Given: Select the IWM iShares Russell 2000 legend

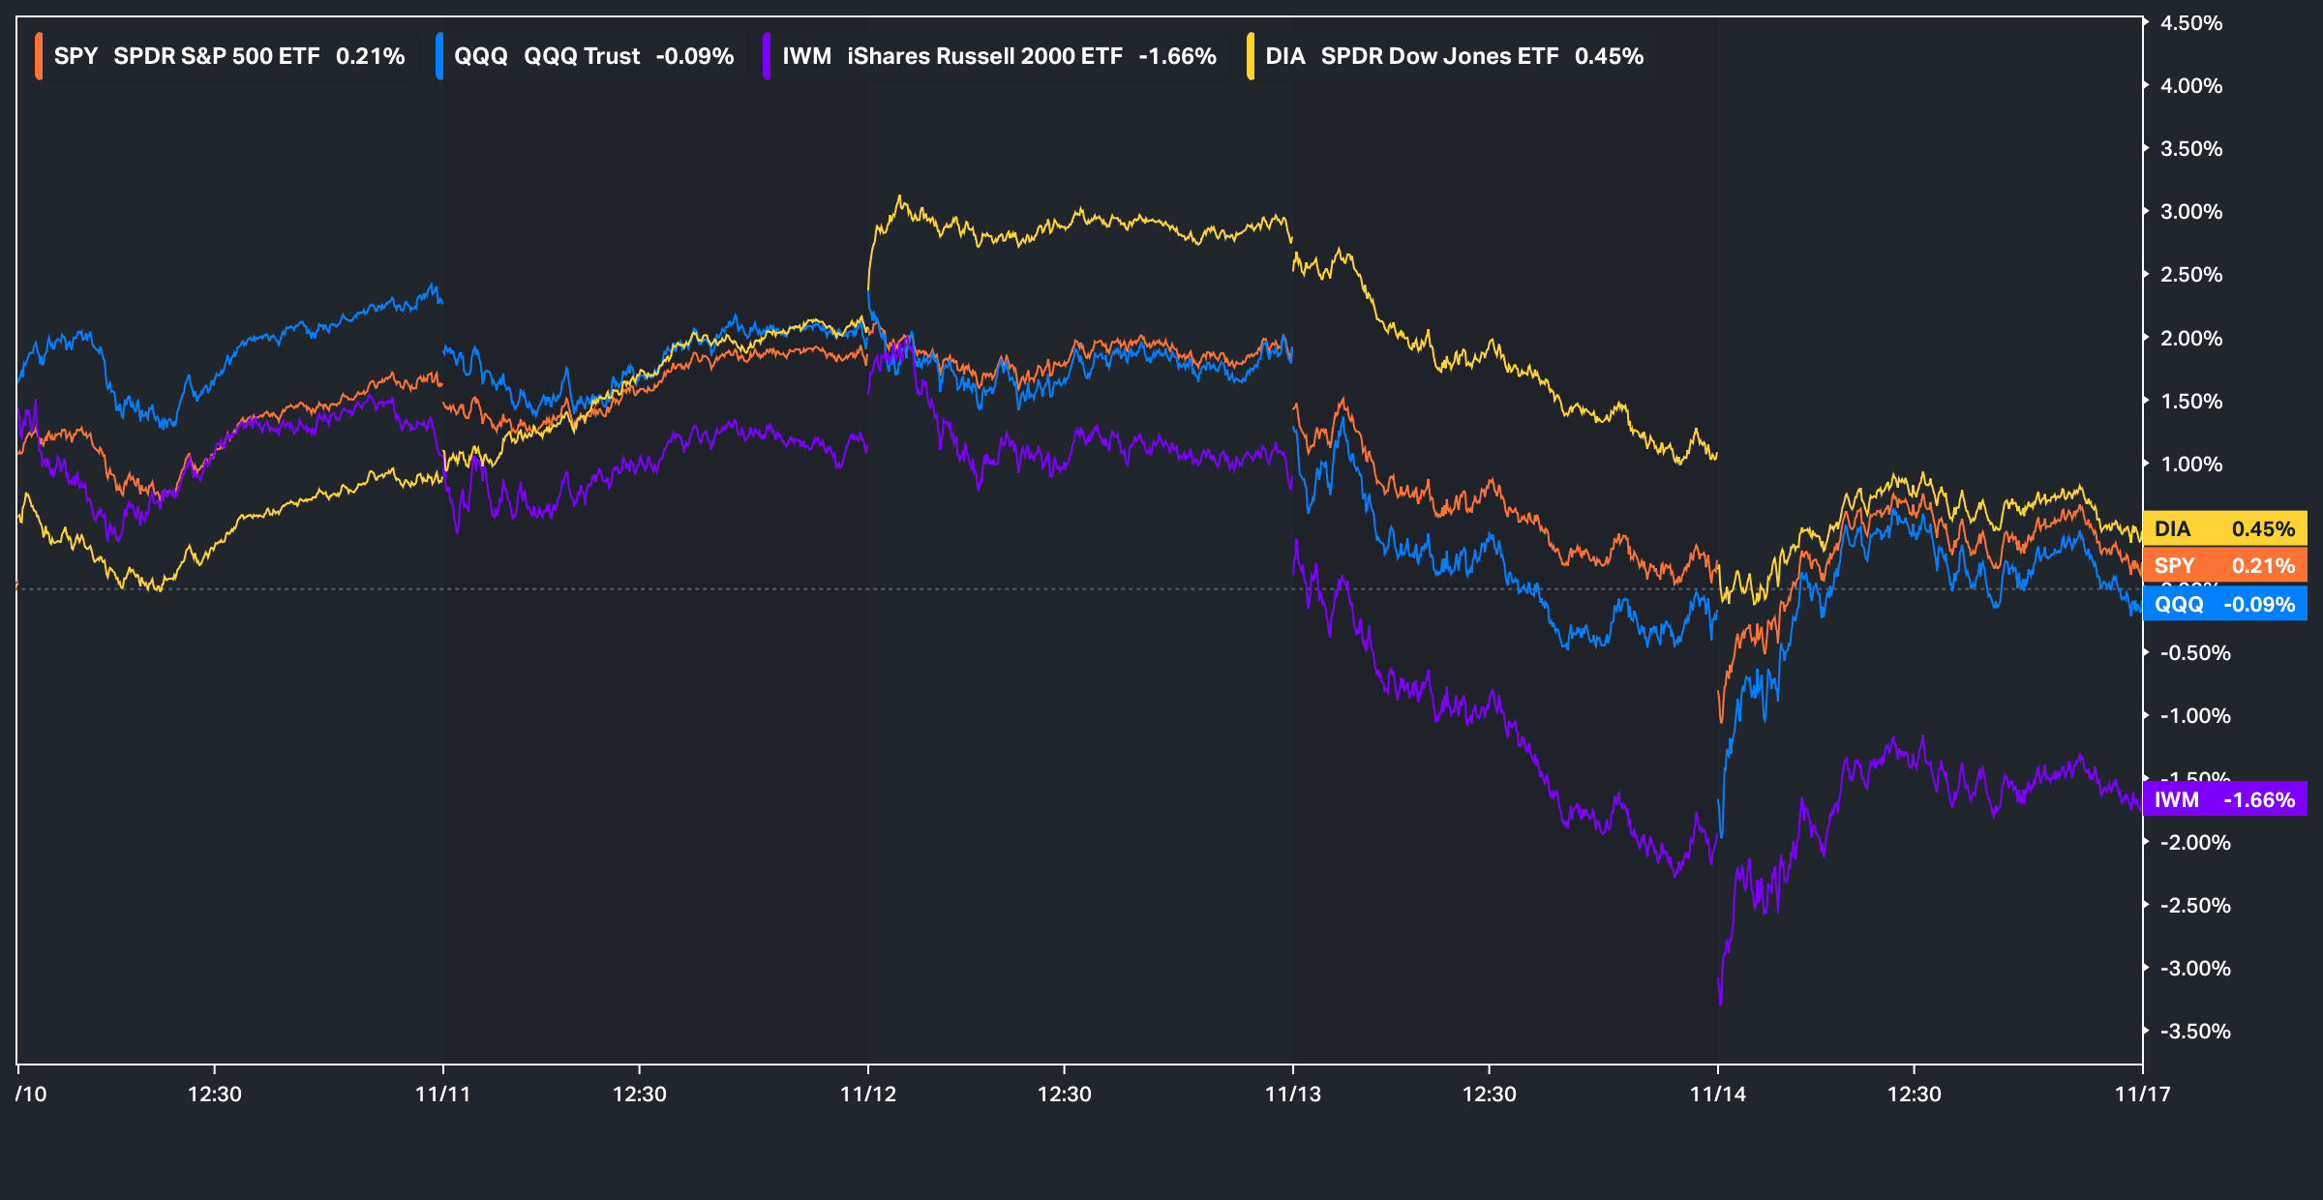Looking at the screenshot, I should [997, 56].
